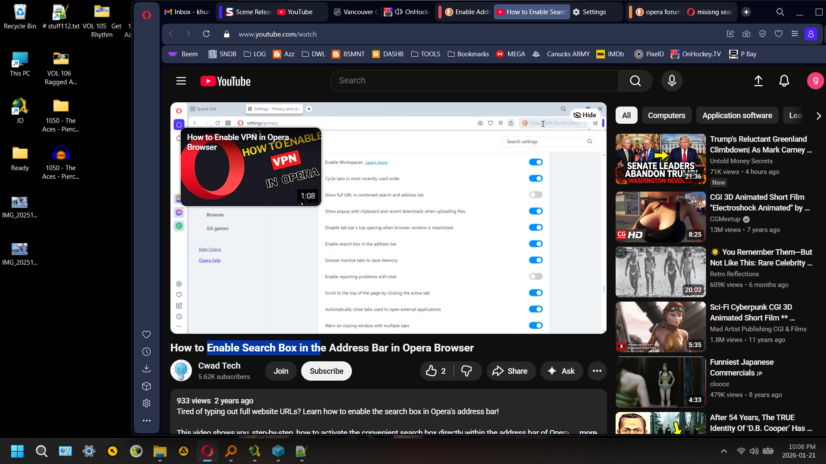Reload the page in Opera
This screenshot has width=826, height=464.
pyautogui.click(x=206, y=34)
